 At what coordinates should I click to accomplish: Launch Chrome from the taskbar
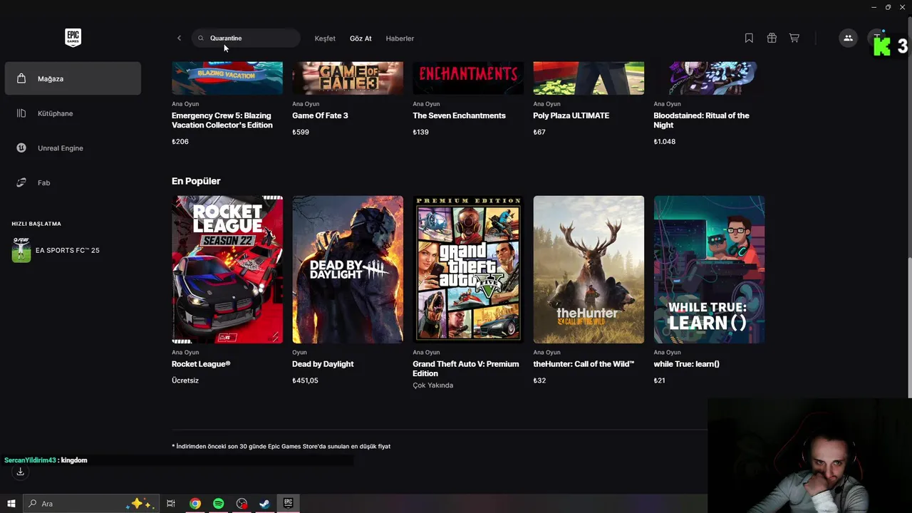click(195, 504)
